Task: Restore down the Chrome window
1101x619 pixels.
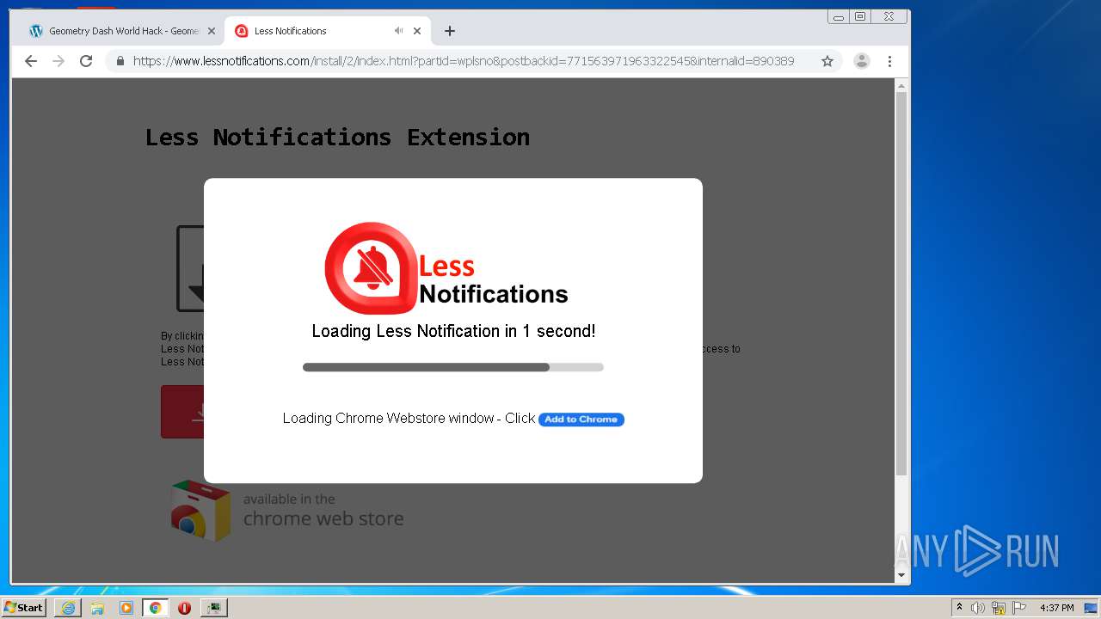Action: click(x=860, y=16)
